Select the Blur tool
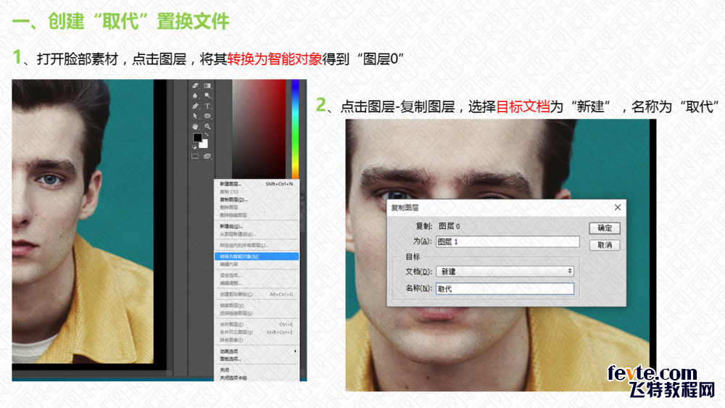Viewport: 725px width, 408px height. pos(195,96)
